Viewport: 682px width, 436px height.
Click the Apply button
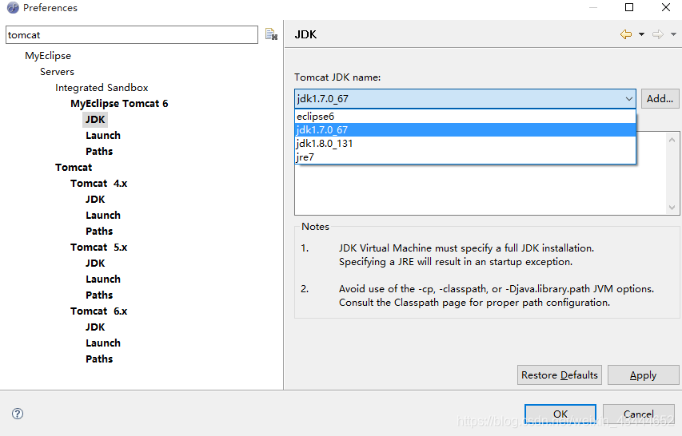click(643, 375)
